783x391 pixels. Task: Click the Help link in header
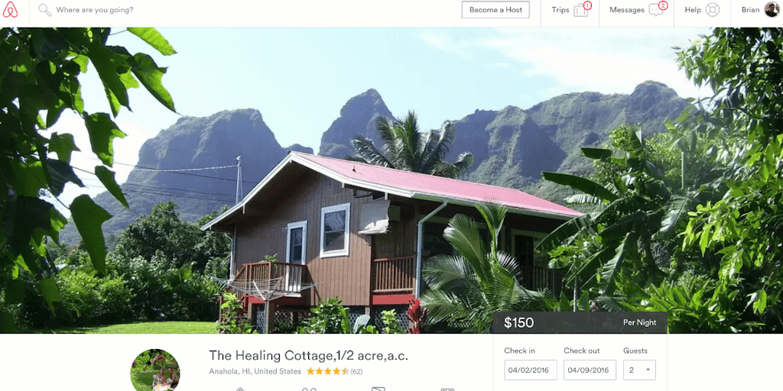point(693,10)
